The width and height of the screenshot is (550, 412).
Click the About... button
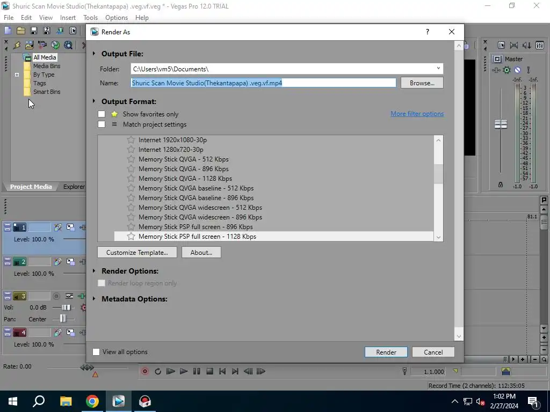pyautogui.click(x=201, y=252)
